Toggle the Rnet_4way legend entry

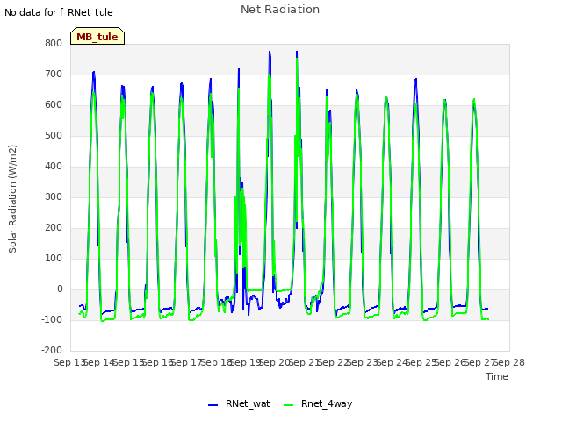coord(318,403)
